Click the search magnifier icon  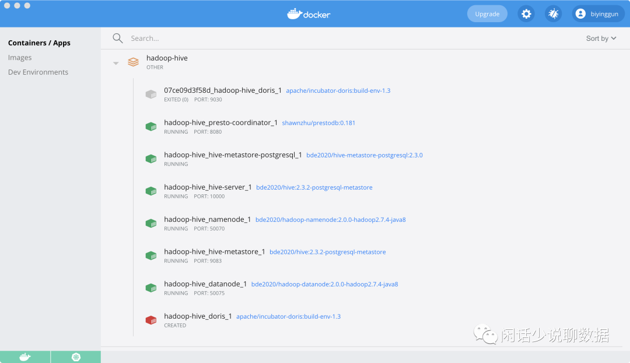[x=118, y=38]
